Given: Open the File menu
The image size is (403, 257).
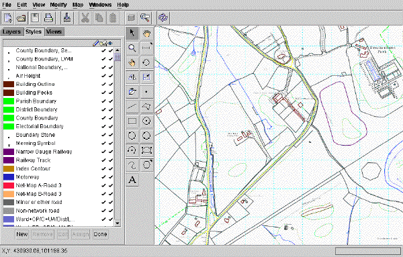Looking at the screenshot, I should [7, 5].
